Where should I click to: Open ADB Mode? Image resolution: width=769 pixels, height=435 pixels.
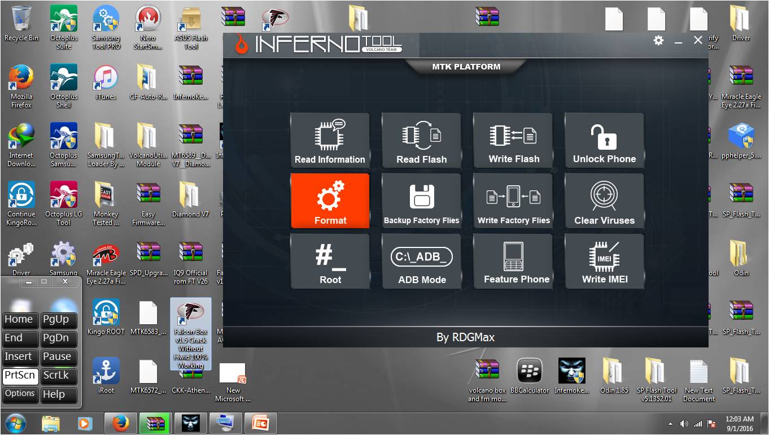(x=422, y=262)
